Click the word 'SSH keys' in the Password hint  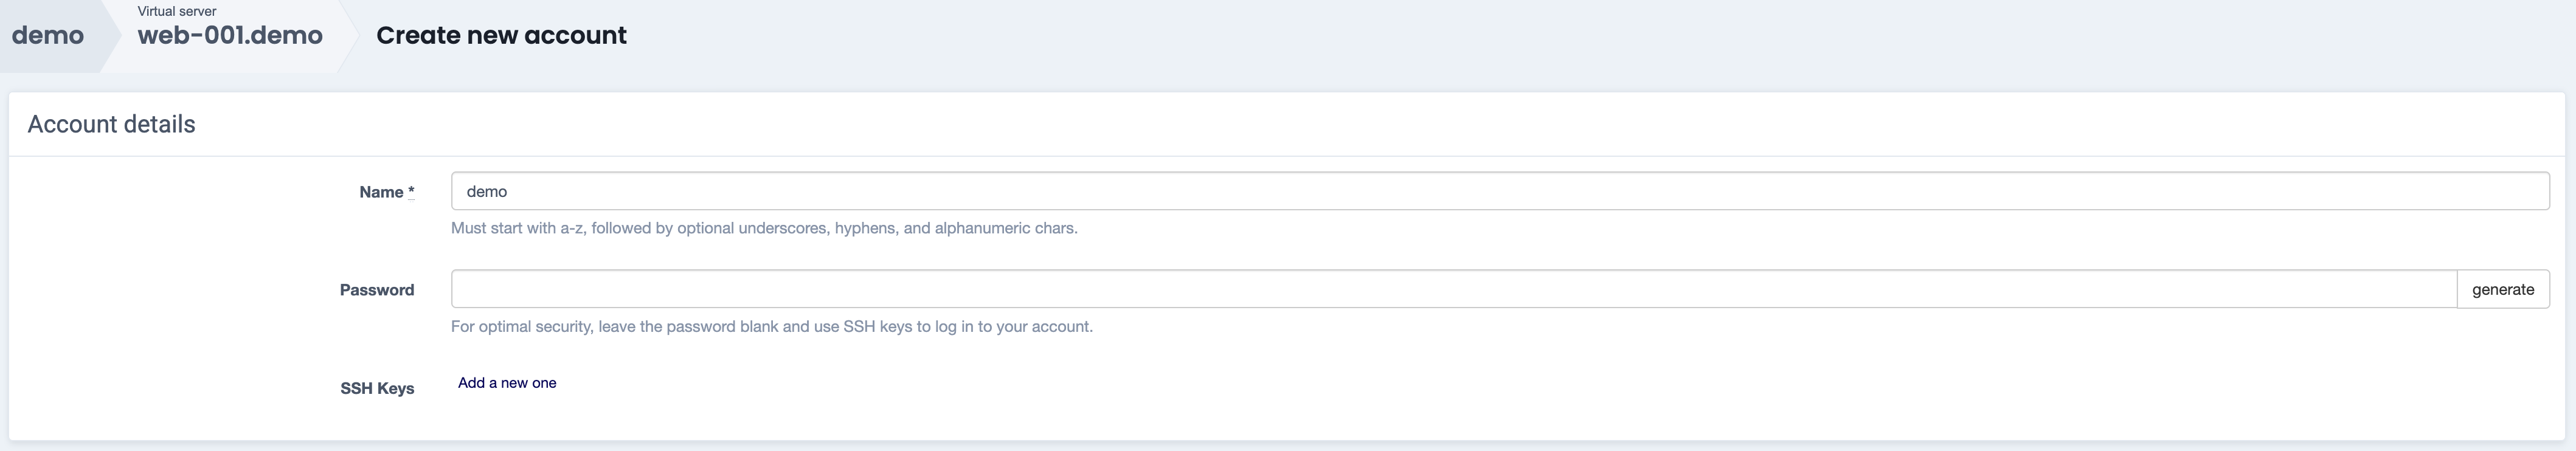877,326
